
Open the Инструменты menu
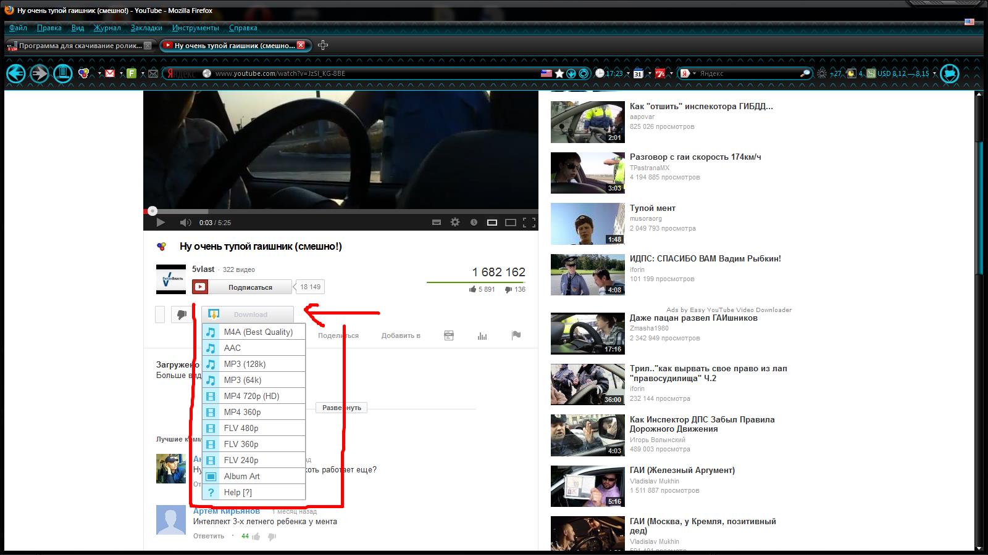(195, 28)
